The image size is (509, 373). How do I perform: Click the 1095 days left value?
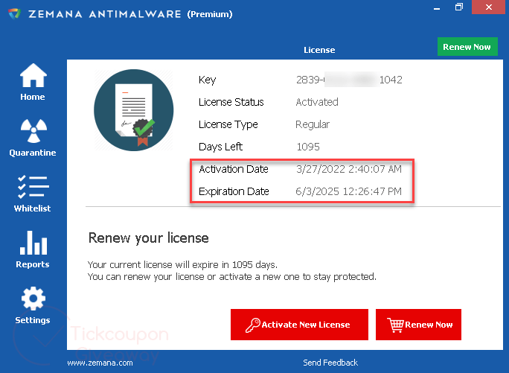click(308, 147)
